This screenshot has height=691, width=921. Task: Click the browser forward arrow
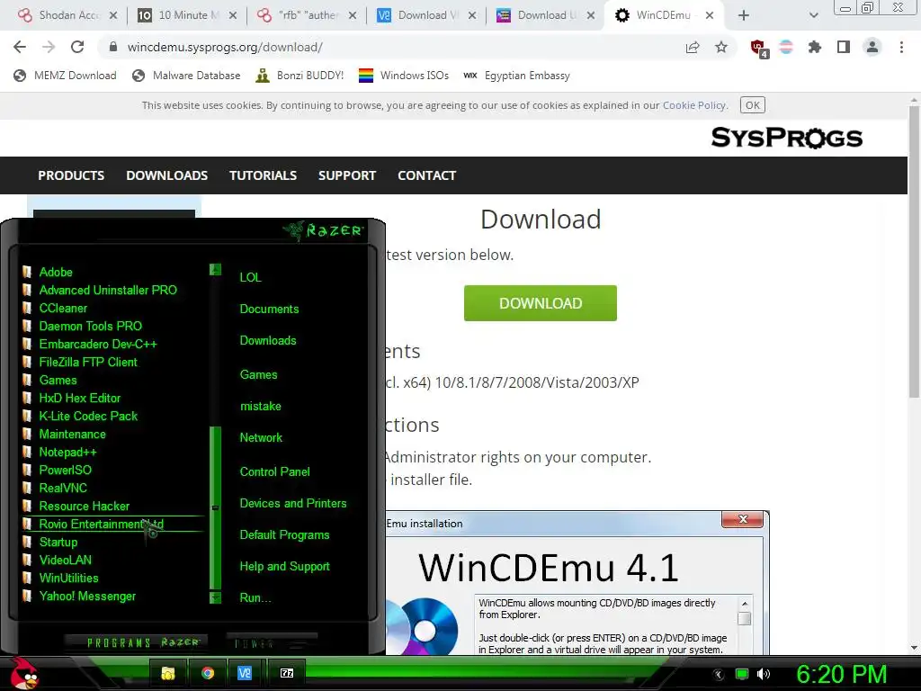coord(49,47)
